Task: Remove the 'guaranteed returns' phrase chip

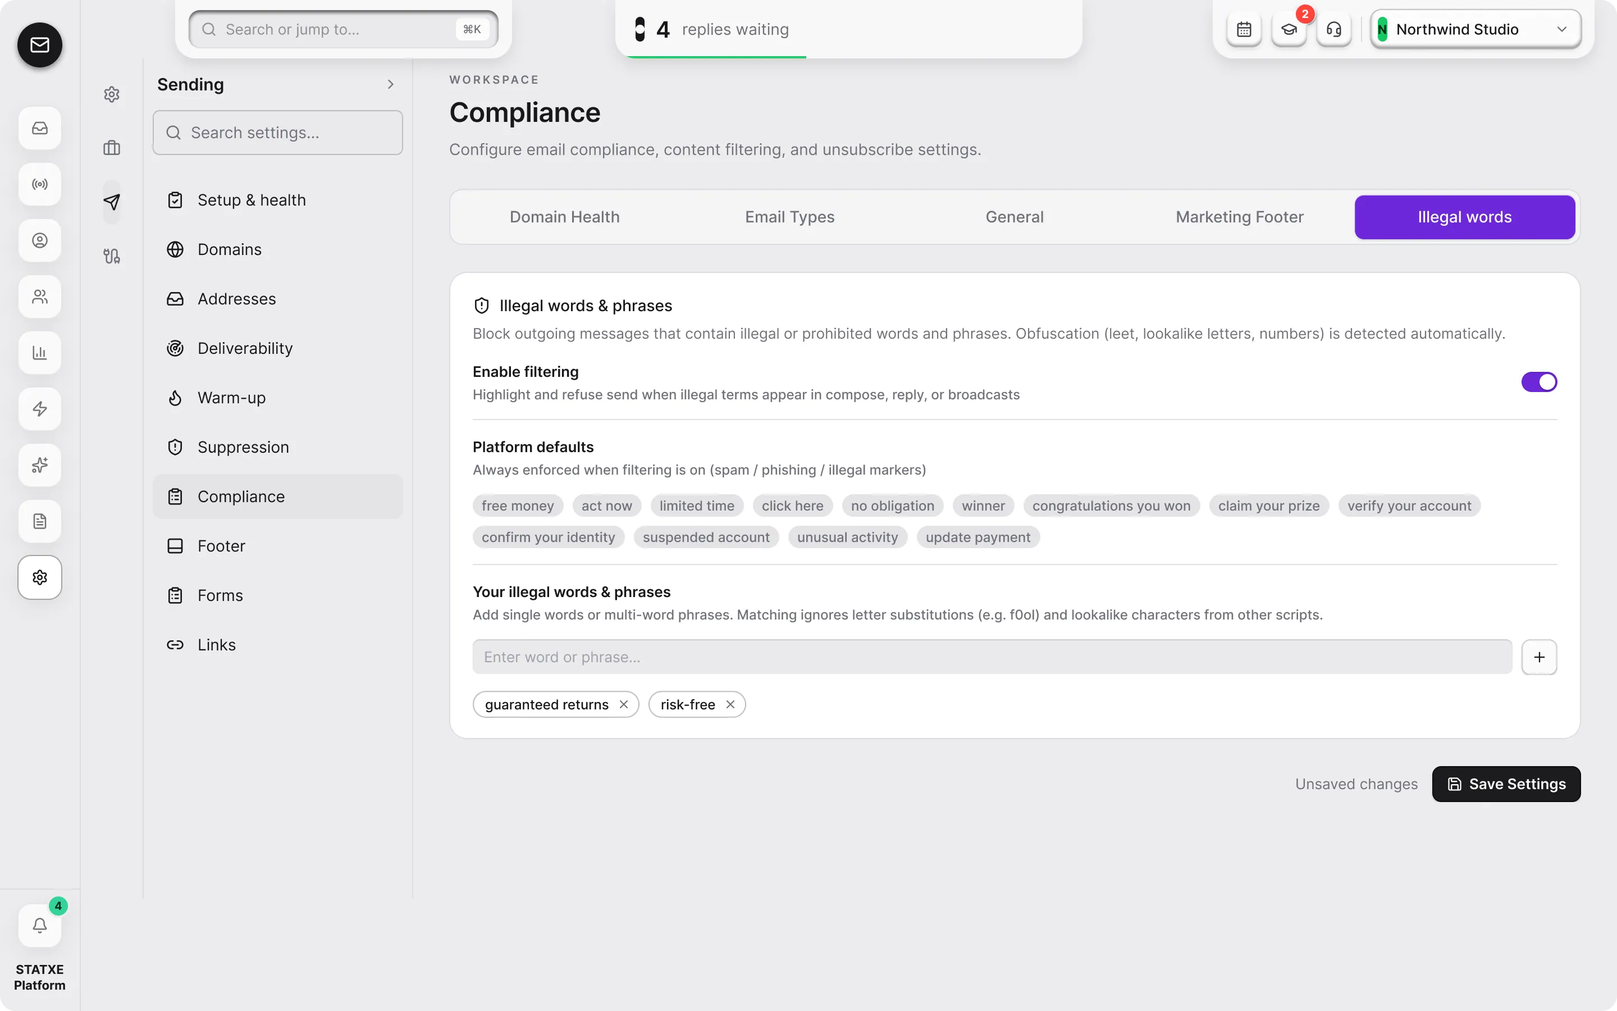Action: pyautogui.click(x=623, y=704)
